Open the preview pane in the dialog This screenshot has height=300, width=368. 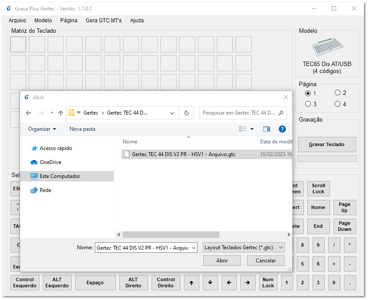click(x=267, y=129)
